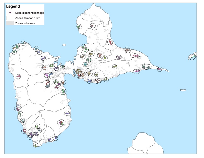
Task: Click the teal sampling cluster on La Désirade island
Action: click(x=193, y=57)
